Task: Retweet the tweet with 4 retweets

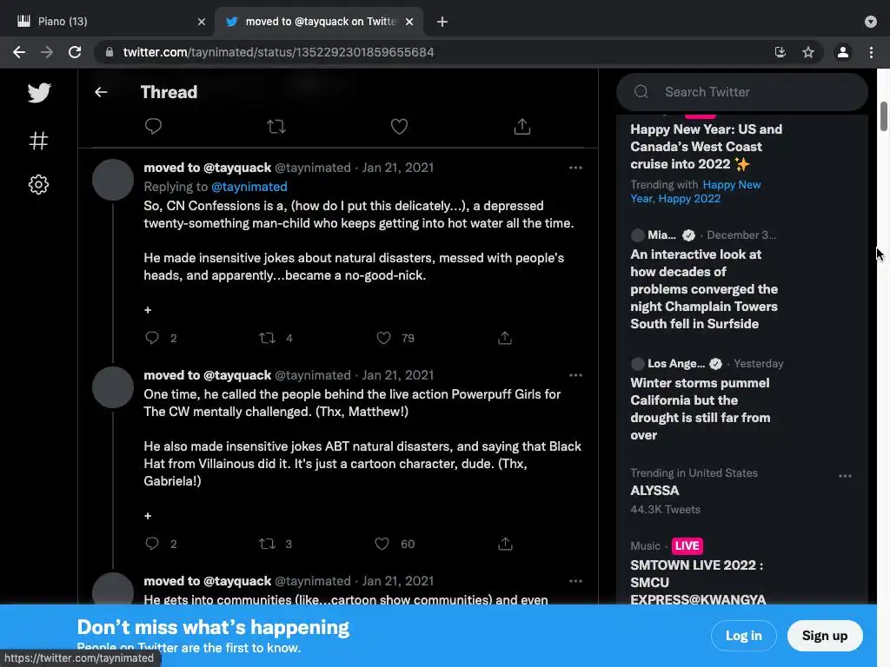Action: [x=268, y=338]
